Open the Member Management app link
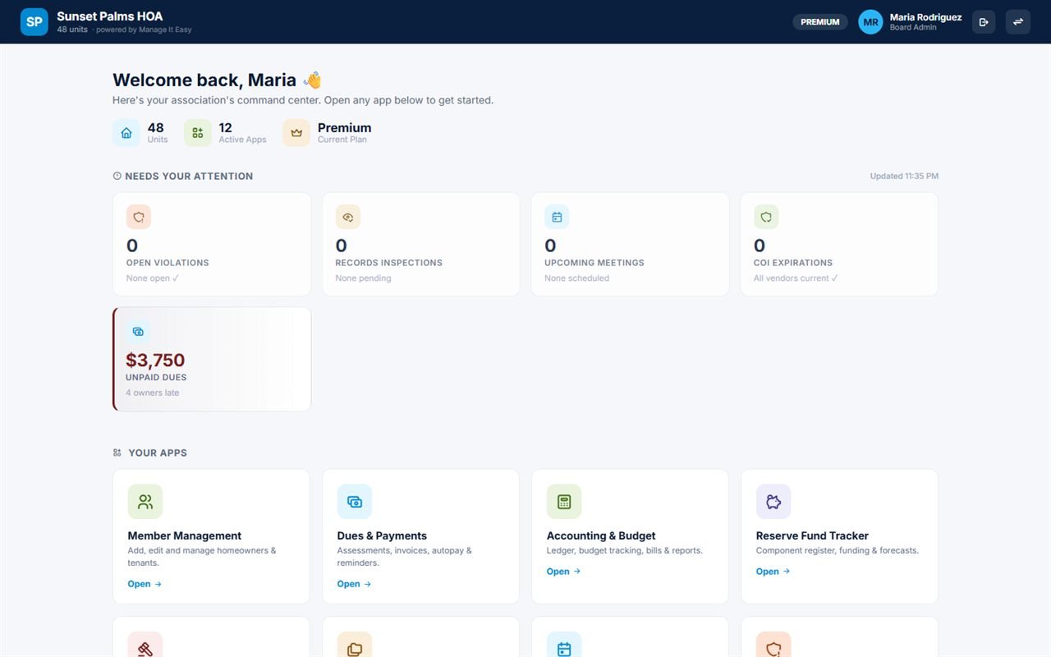 (145, 584)
